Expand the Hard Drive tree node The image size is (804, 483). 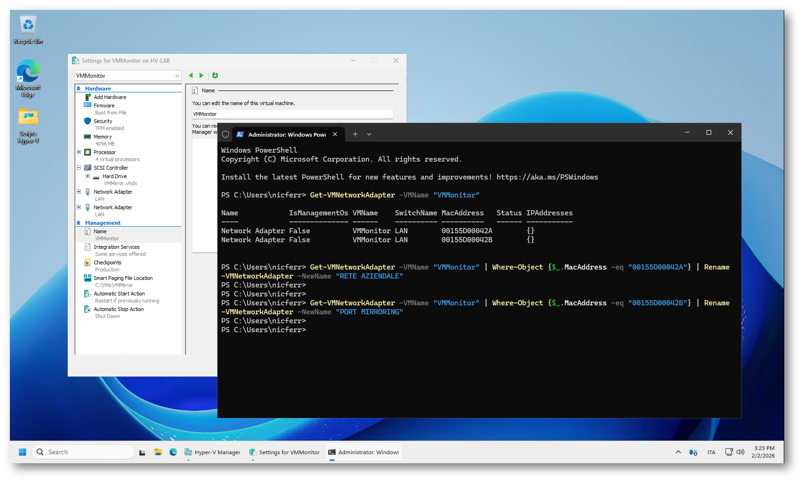[88, 176]
